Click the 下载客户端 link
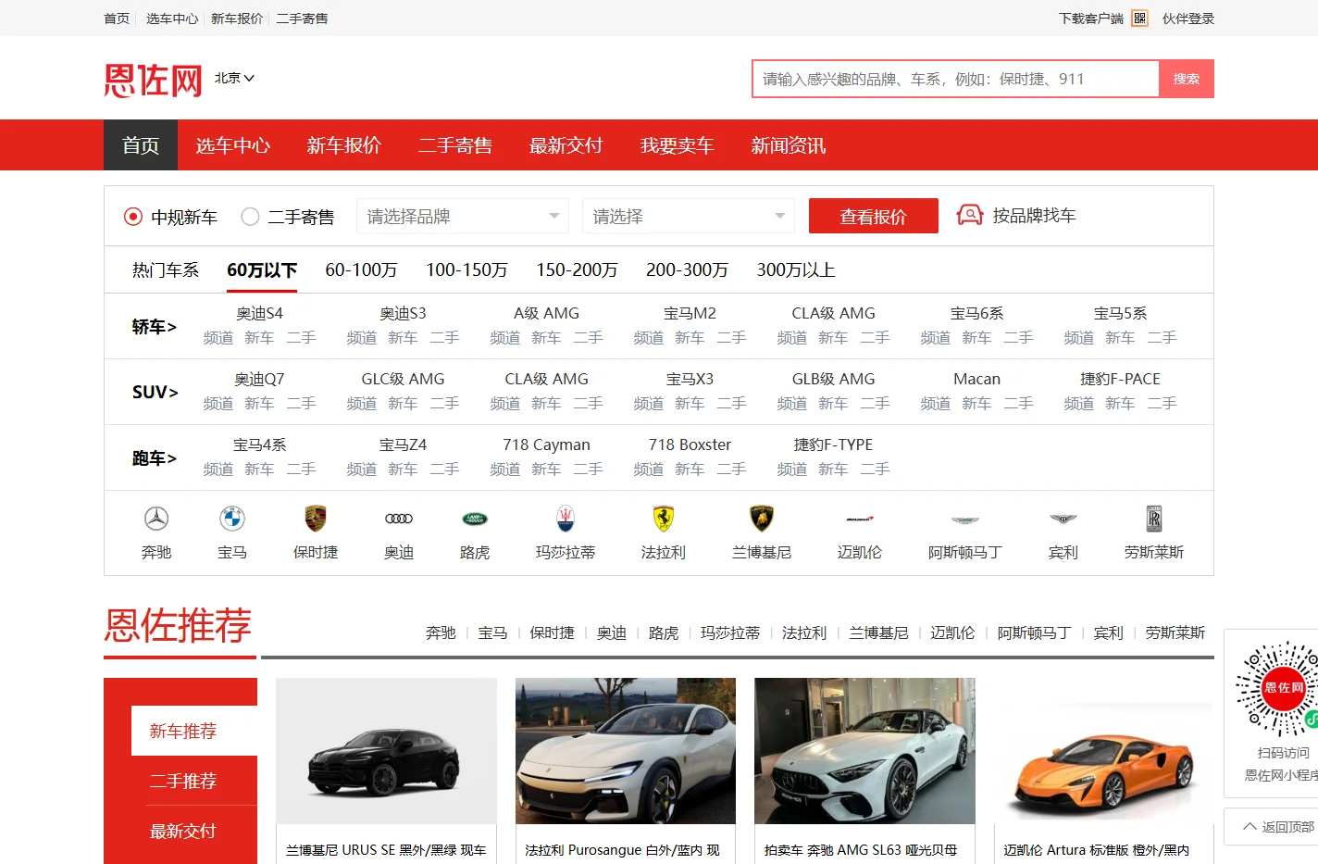Viewport: 1318px width, 864px height. [x=1090, y=19]
